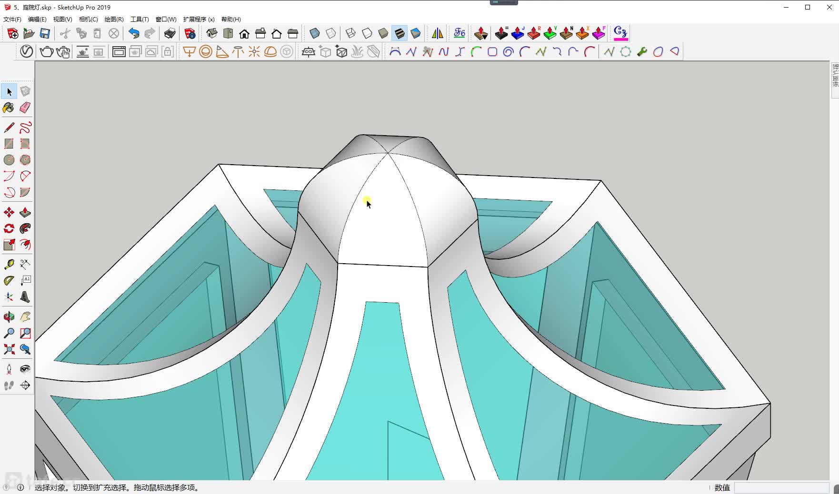
Task: Activate the Paint Bucket tool
Action: tap(9, 108)
